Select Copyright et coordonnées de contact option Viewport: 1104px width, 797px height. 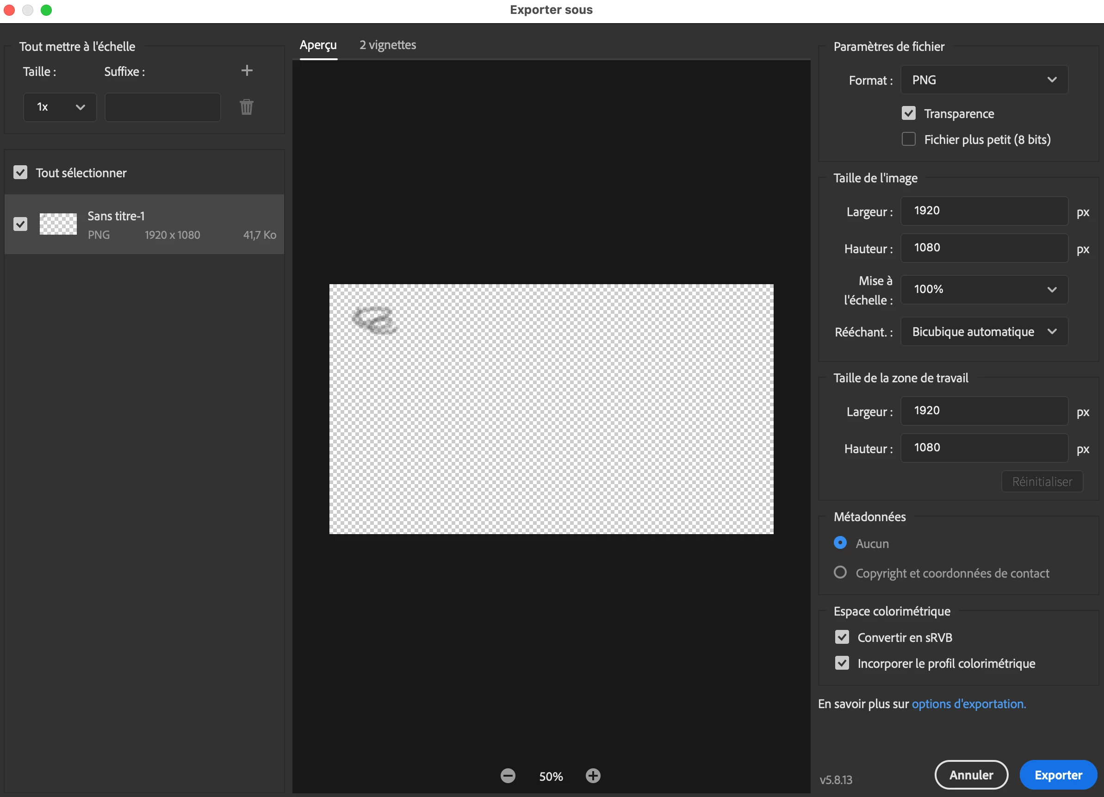coord(840,572)
